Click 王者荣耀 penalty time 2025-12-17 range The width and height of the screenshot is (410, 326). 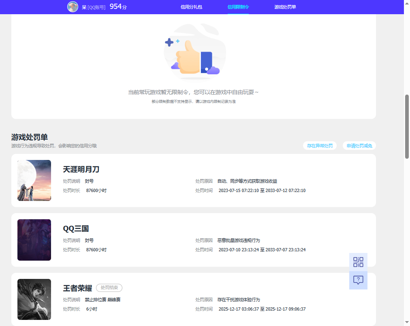click(262, 309)
